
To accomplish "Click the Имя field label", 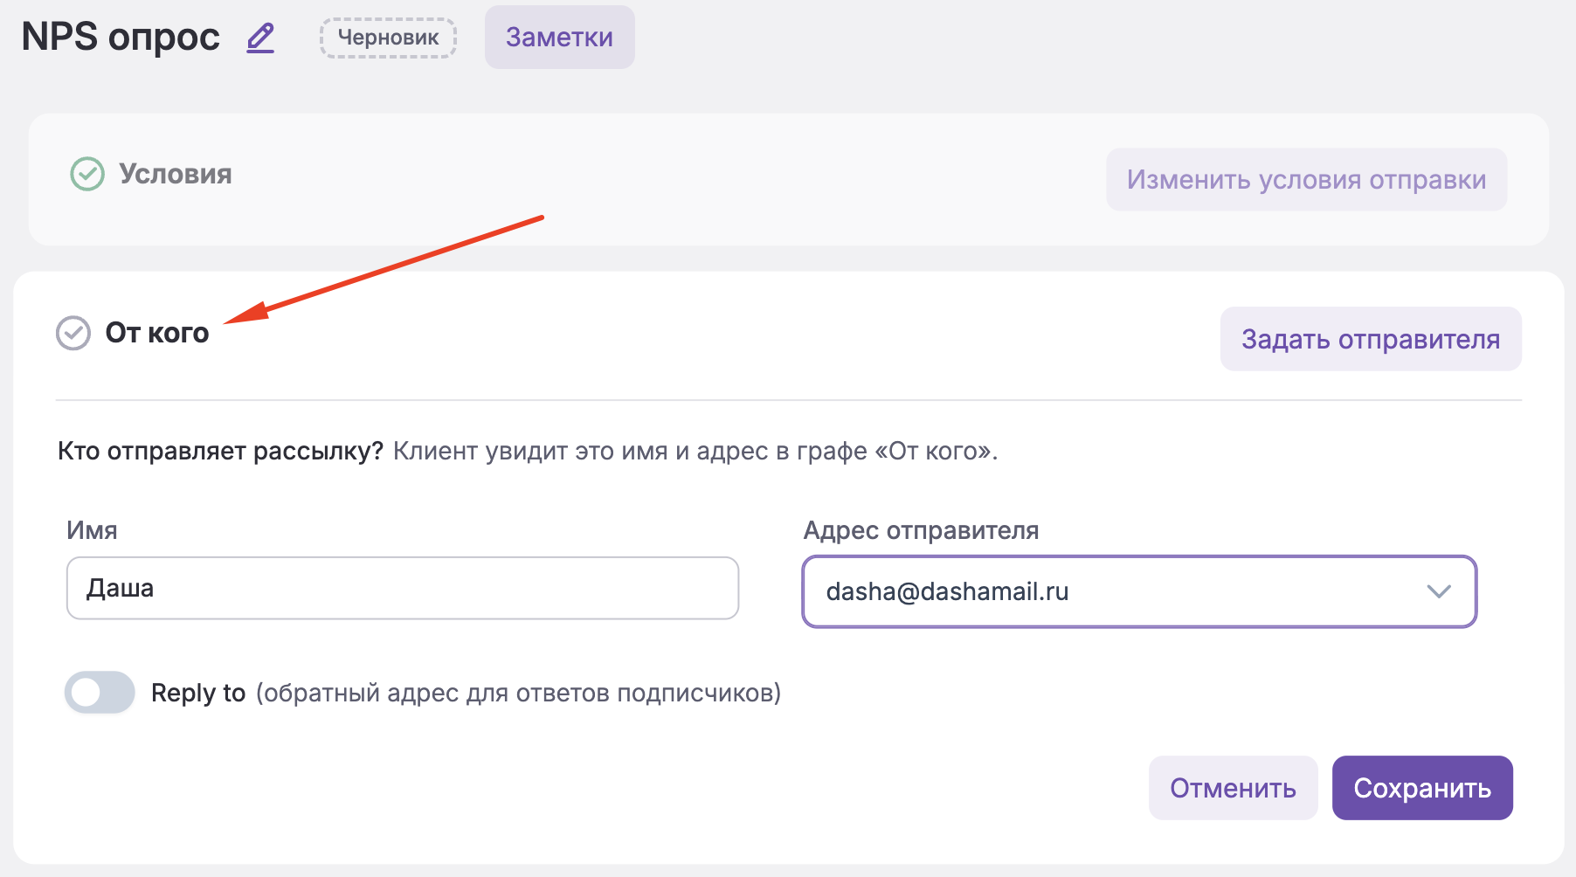I will click(x=92, y=530).
